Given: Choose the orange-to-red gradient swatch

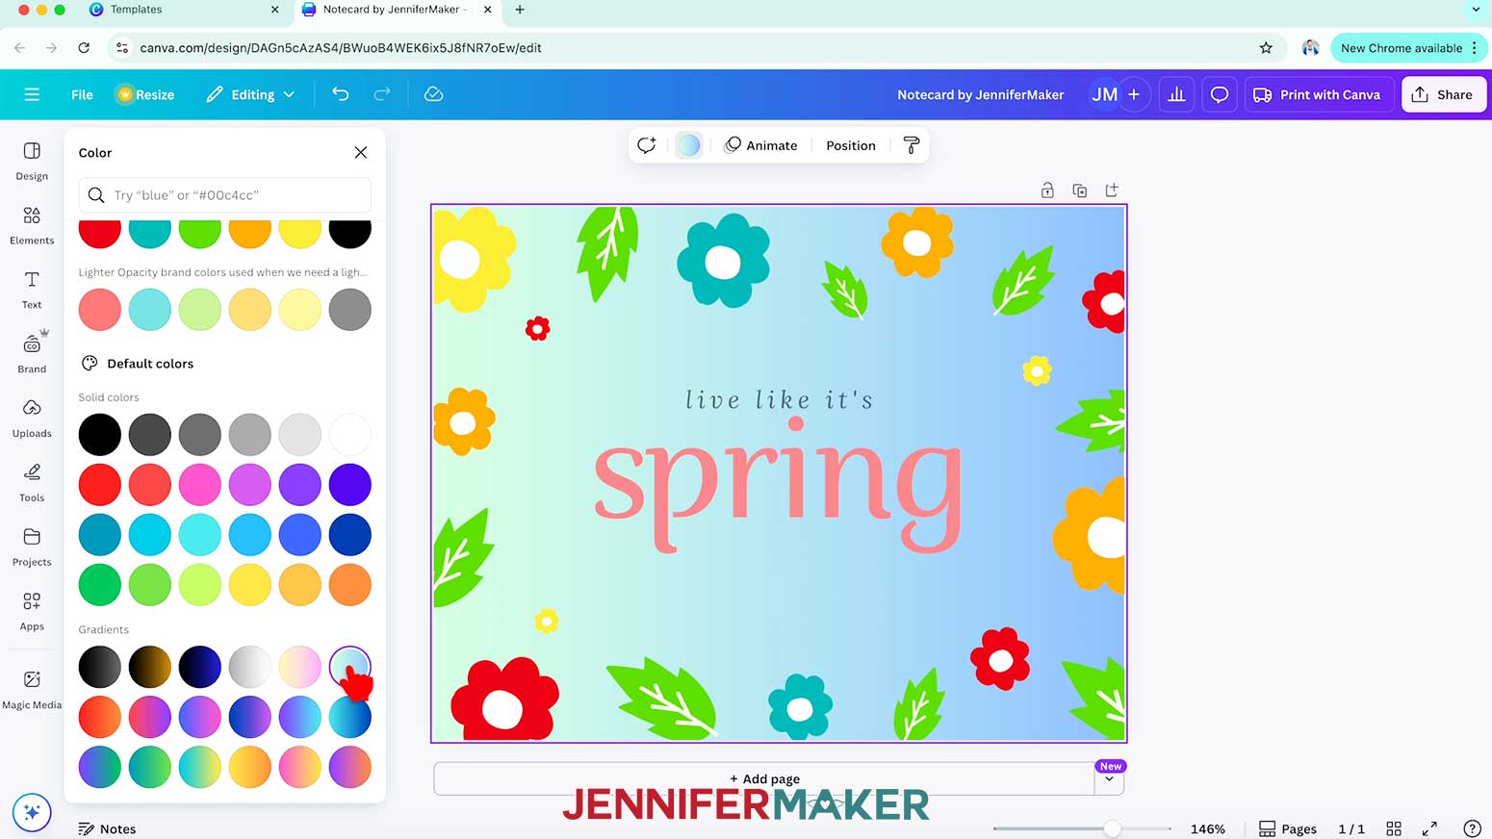Looking at the screenshot, I should (x=100, y=717).
